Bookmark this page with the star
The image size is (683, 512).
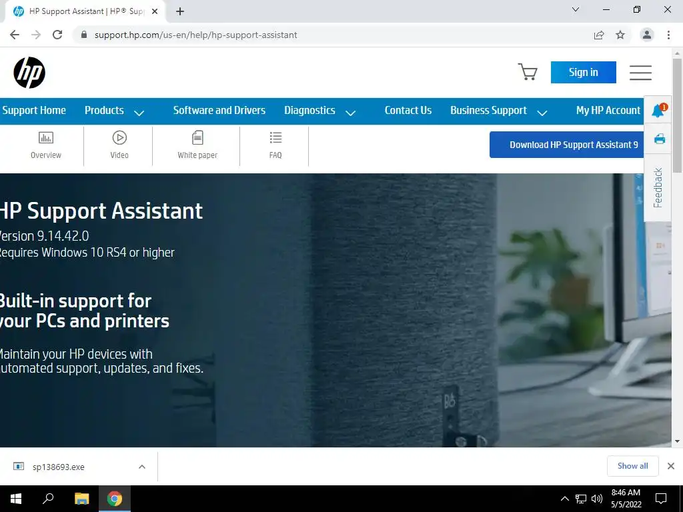620,35
